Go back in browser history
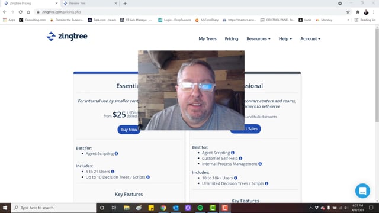This screenshot has width=379, height=213. pos(5,12)
